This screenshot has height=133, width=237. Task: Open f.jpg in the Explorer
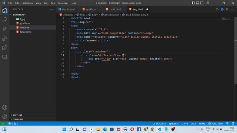(x=22, y=19)
